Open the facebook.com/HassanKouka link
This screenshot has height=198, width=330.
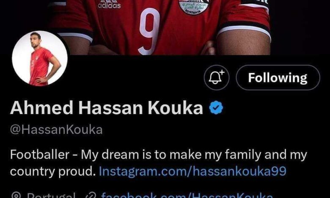pos(187,195)
